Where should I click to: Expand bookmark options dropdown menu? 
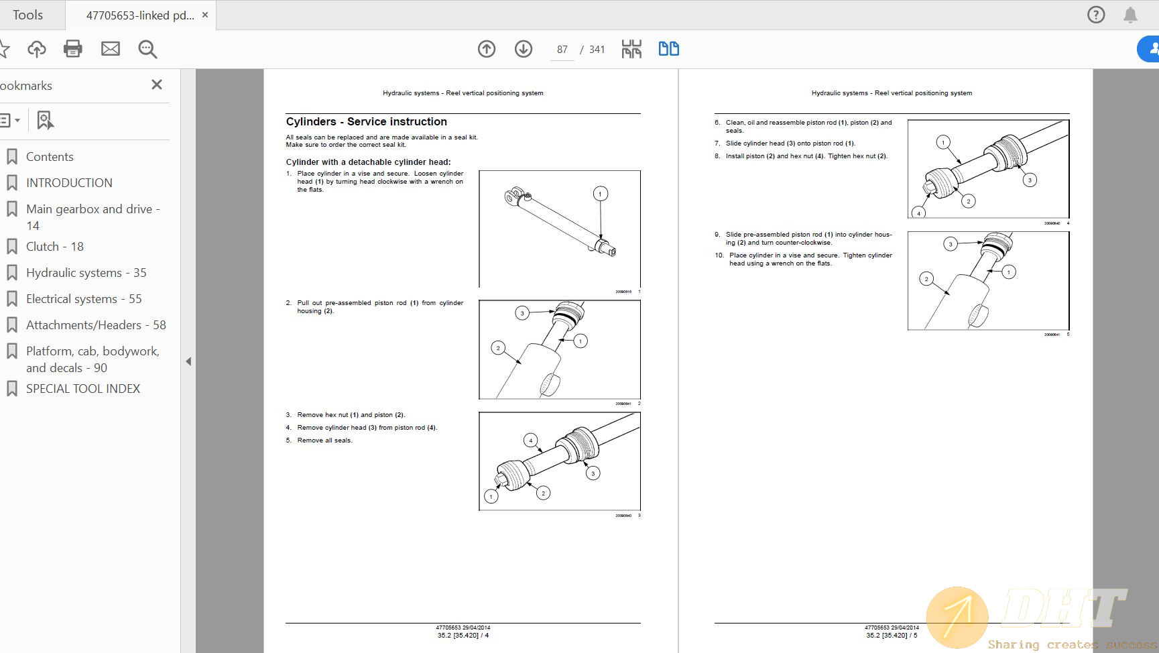(9, 121)
